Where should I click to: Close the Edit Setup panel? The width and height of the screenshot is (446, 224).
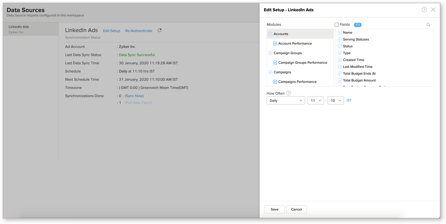pos(433,10)
